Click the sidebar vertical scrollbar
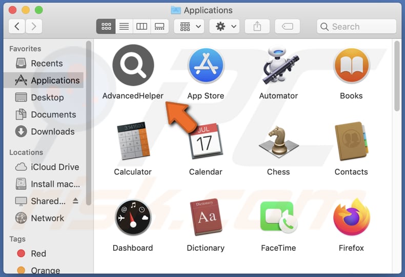The width and height of the screenshot is (405, 277). pos(89,123)
